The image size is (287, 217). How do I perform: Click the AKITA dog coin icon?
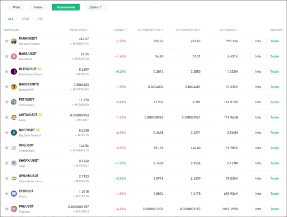tap(14, 117)
